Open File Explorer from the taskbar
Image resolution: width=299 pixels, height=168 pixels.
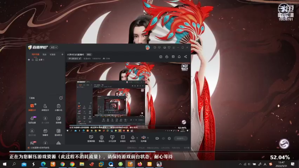click(x=82, y=164)
